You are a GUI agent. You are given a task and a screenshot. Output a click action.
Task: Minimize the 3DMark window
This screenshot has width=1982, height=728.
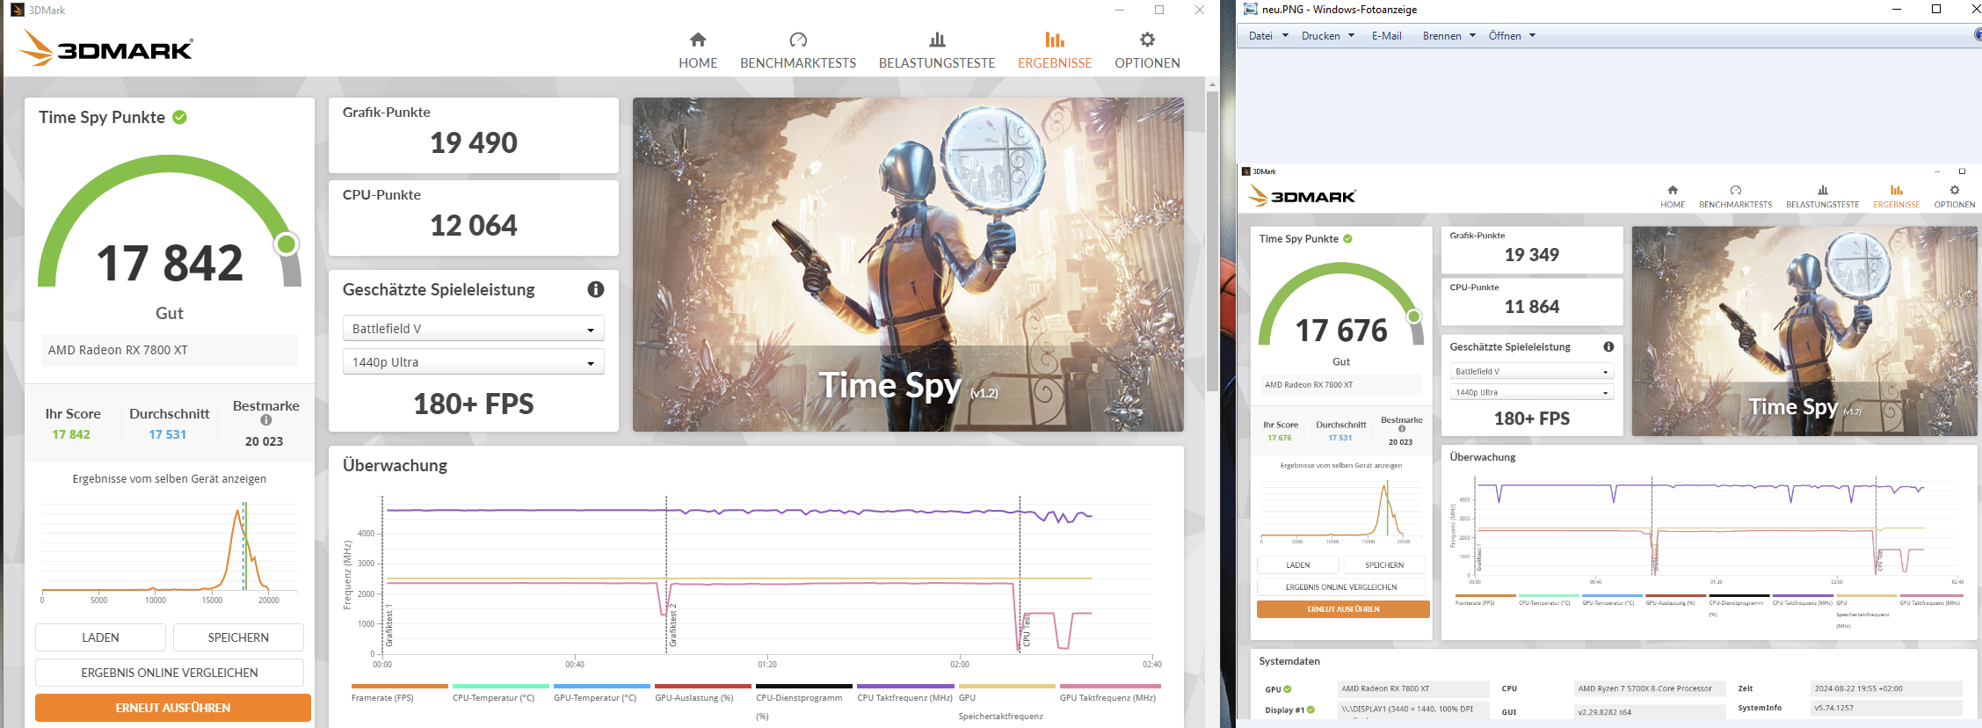coord(1120,10)
